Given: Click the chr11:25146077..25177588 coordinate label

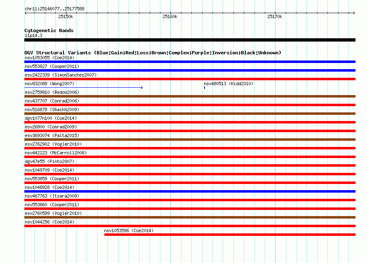Looking at the screenshot, I should click(x=54, y=9).
